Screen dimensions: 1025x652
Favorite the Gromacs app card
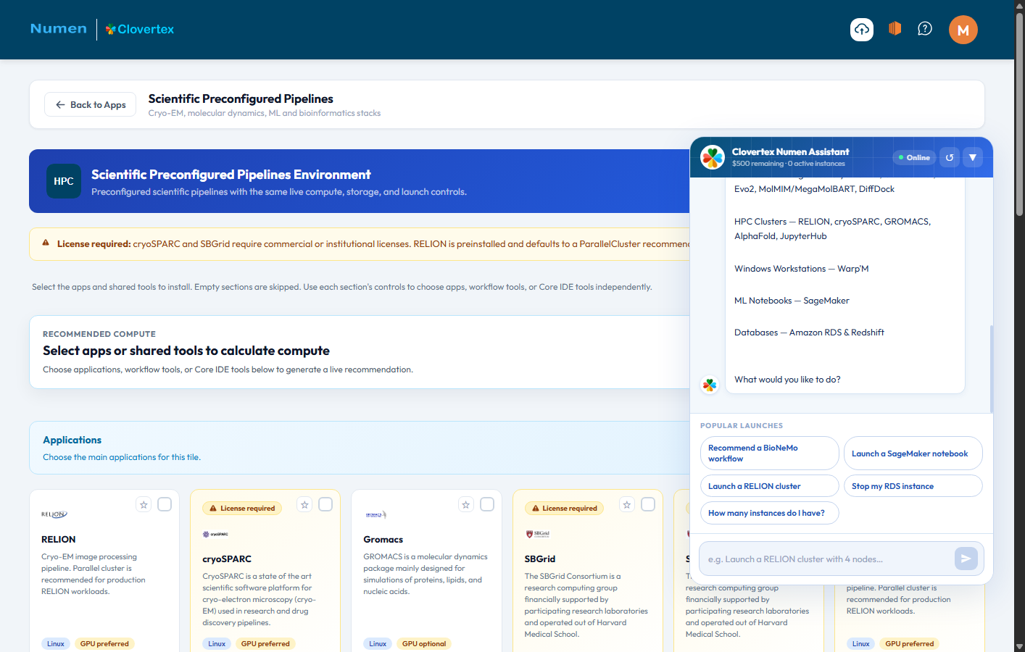pos(466,504)
